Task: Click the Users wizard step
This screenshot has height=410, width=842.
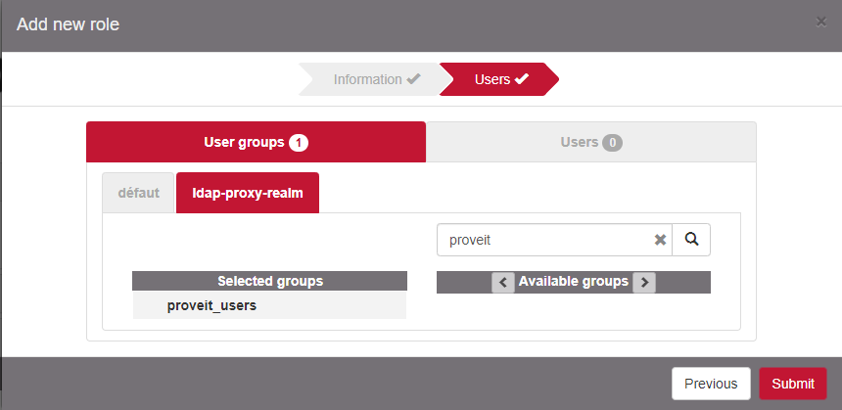Action: click(492, 79)
